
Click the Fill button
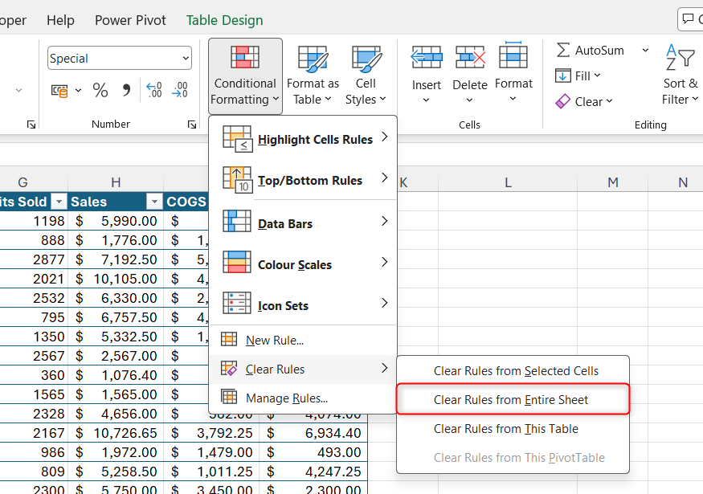(578, 76)
